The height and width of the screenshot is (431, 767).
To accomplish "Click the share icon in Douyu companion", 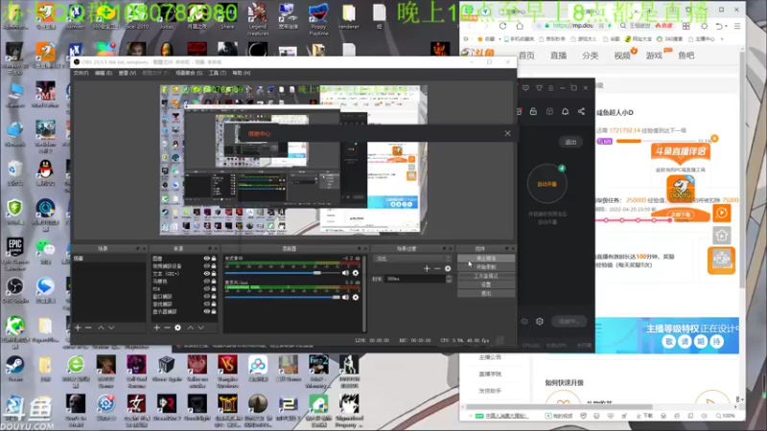I will 581,111.
